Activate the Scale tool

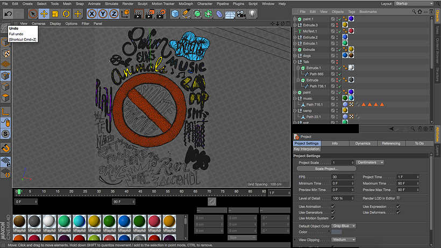pos(55,13)
